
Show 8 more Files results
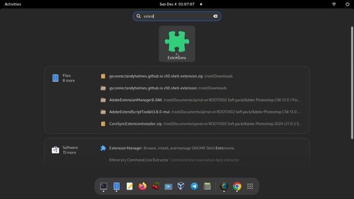(64, 78)
